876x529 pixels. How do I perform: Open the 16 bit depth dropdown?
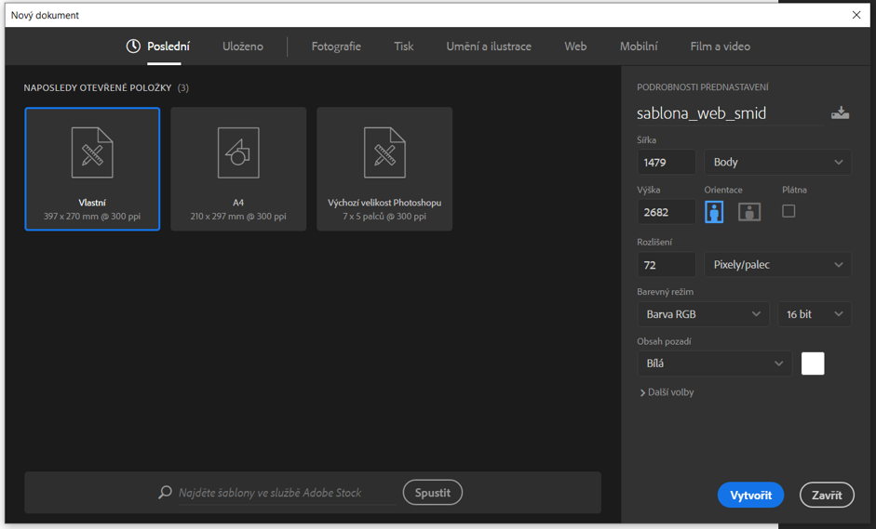point(815,314)
